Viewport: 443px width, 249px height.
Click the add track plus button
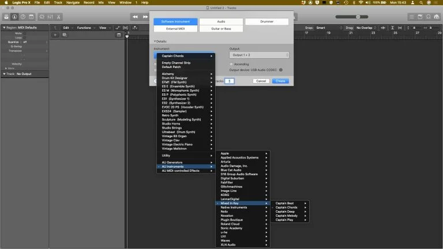click(55, 35)
